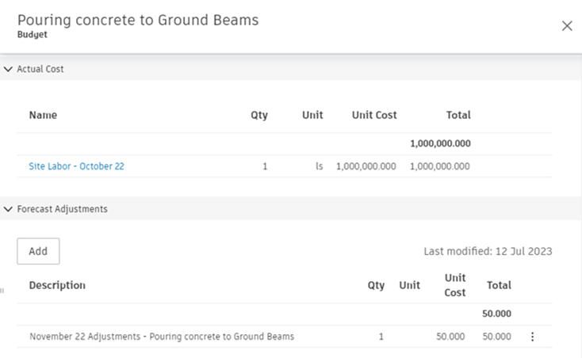Click the Description column header

pos(57,286)
